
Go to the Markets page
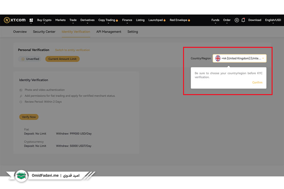60,20
